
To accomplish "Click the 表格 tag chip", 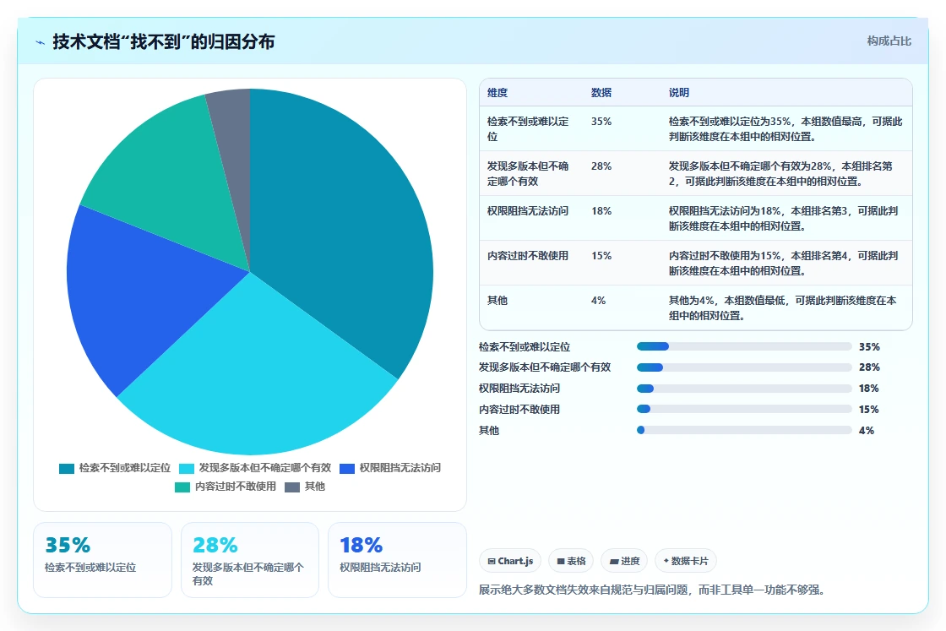I will [x=571, y=561].
